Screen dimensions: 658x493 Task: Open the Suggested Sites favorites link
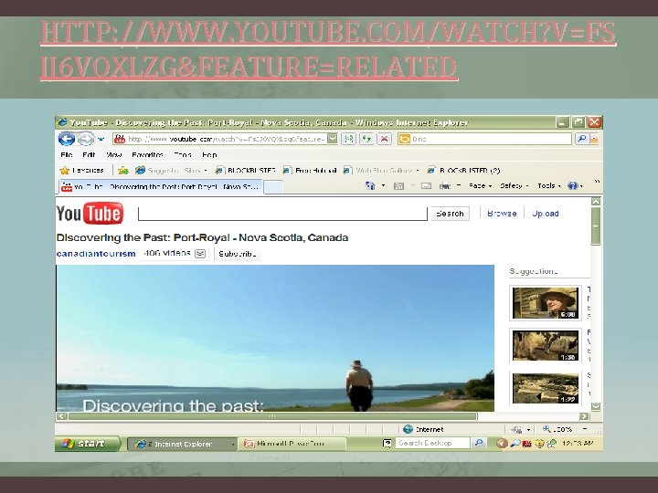click(x=171, y=170)
